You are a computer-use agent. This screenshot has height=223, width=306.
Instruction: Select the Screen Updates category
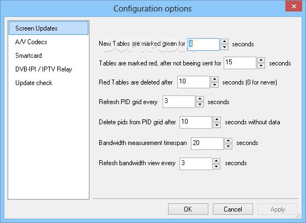49,28
